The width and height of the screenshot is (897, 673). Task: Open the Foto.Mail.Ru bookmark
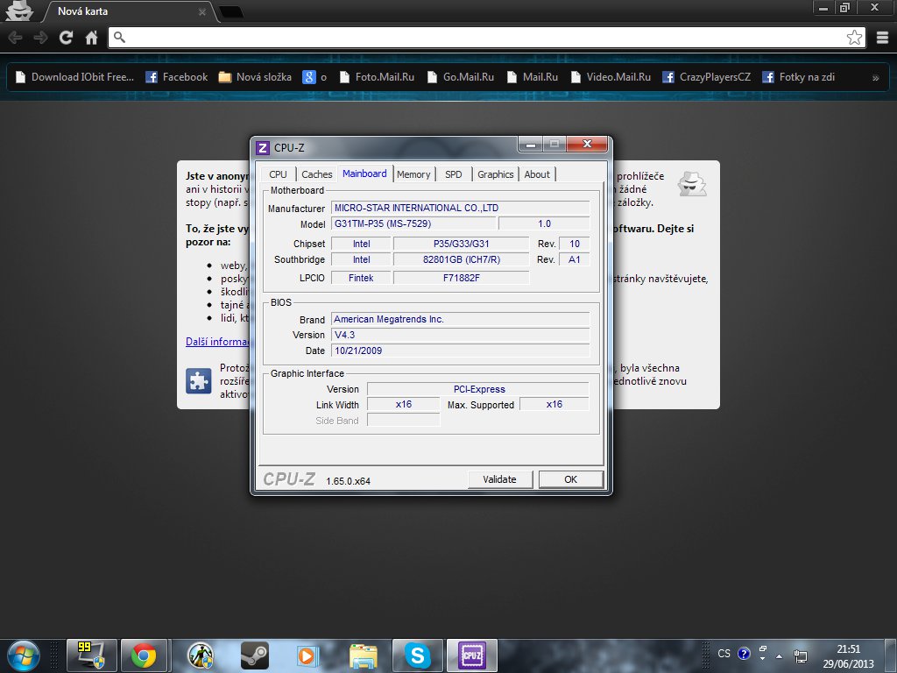click(x=377, y=77)
